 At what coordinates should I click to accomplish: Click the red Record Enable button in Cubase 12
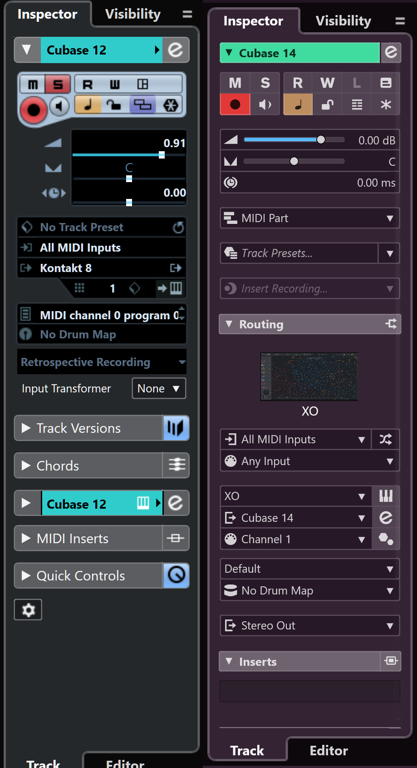[x=33, y=110]
